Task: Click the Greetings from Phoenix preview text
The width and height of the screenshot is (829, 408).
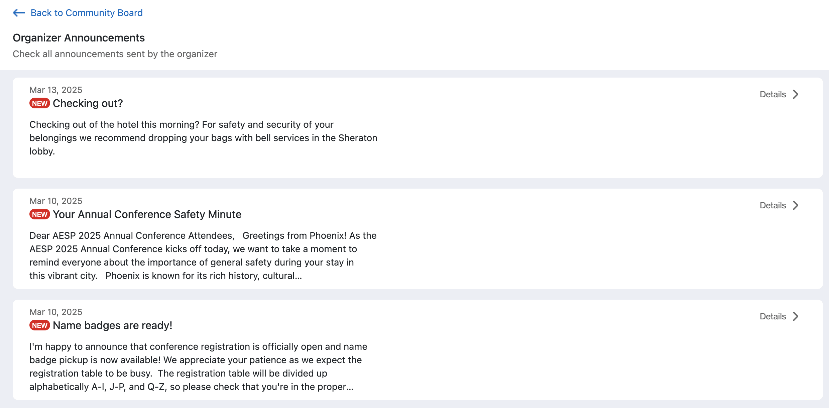Action: coord(203,256)
